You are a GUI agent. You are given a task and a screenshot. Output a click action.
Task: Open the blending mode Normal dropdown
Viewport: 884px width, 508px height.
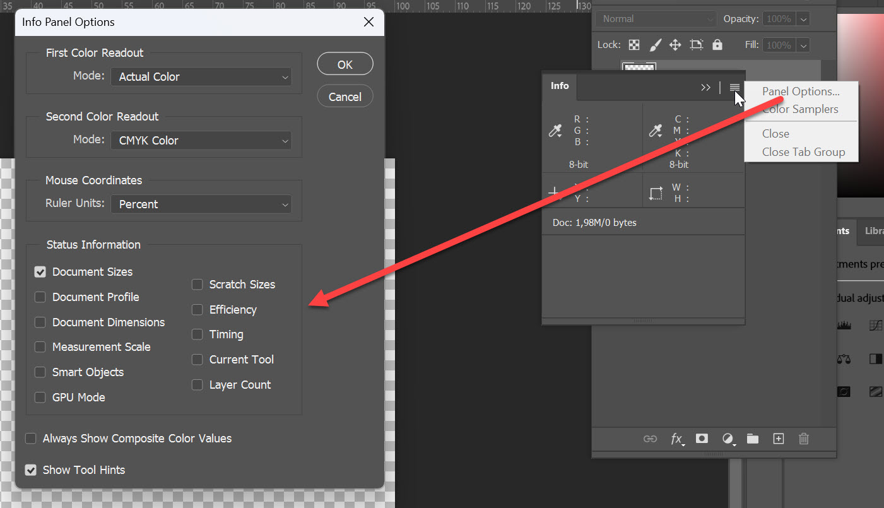pos(655,18)
